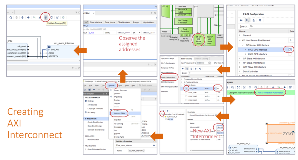Click zoom-fit icon in bottom-right diagram toolbar
The width and height of the screenshot is (298, 160).
pos(238,87)
